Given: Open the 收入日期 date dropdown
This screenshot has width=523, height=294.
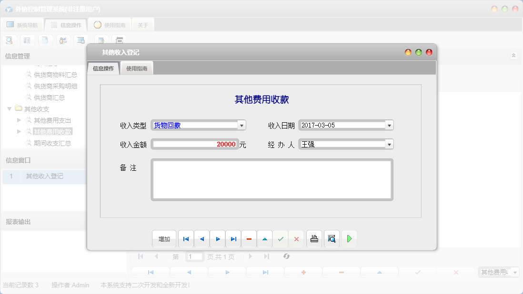Looking at the screenshot, I should [x=390, y=125].
